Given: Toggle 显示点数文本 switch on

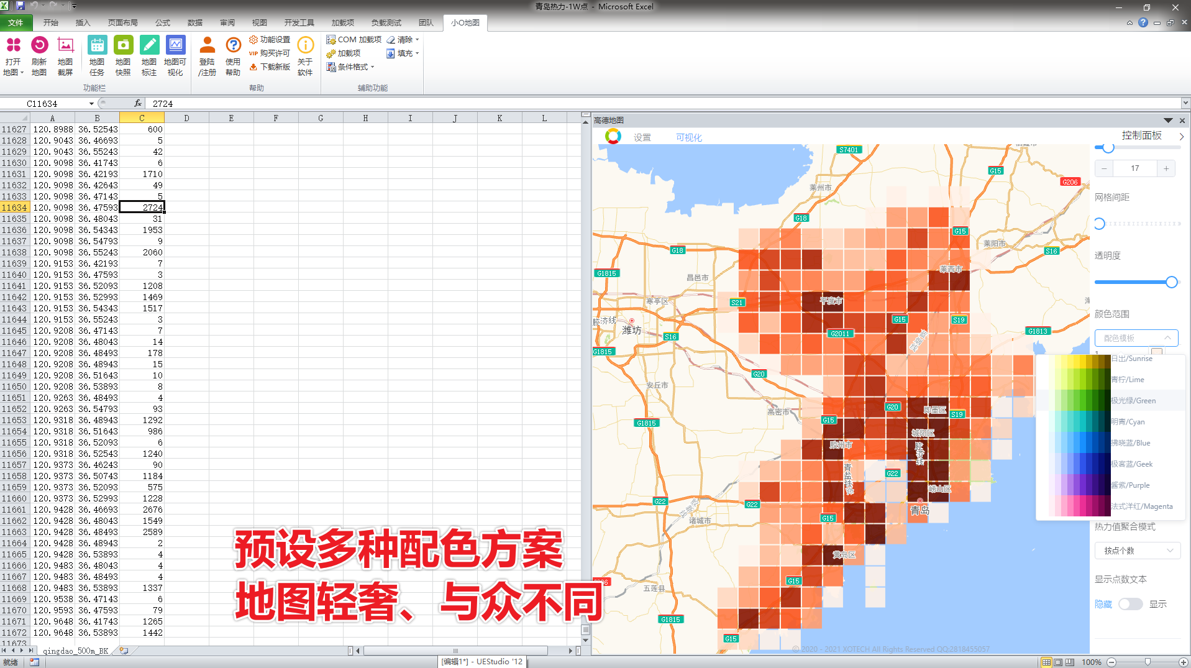Looking at the screenshot, I should coord(1130,604).
